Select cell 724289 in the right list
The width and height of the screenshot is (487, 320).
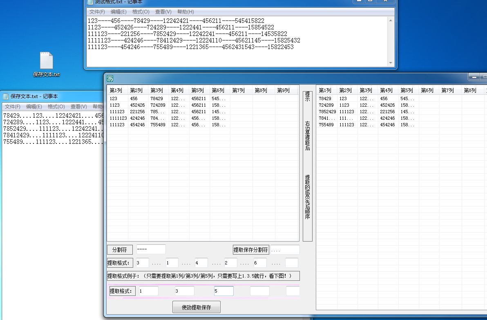pos(326,105)
